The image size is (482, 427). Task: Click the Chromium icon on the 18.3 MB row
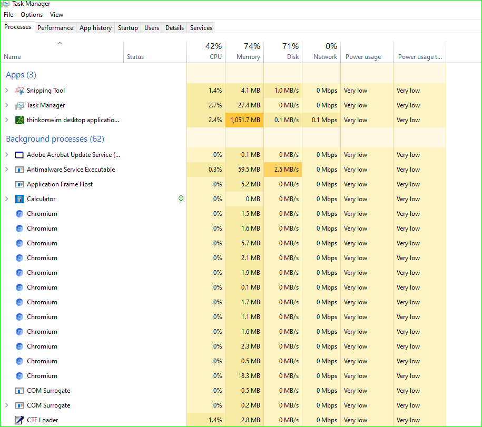(x=19, y=376)
